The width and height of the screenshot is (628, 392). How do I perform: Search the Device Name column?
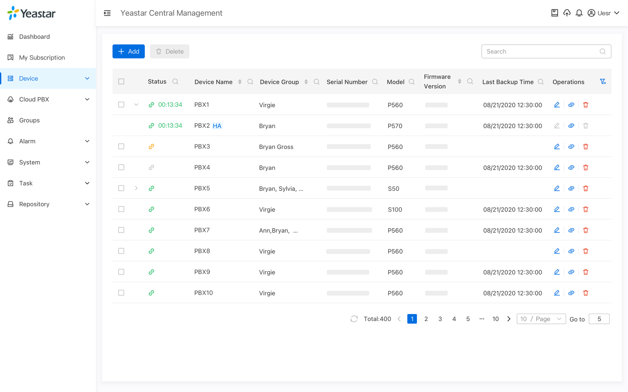click(x=250, y=82)
